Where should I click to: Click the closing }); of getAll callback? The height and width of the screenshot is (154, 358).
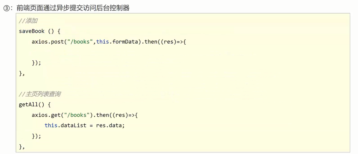[36, 136]
